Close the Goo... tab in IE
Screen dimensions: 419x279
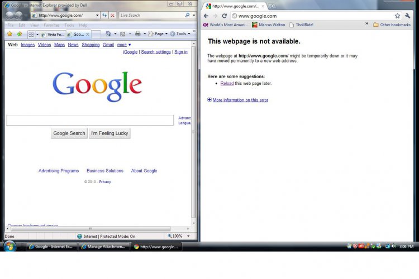pos(87,35)
